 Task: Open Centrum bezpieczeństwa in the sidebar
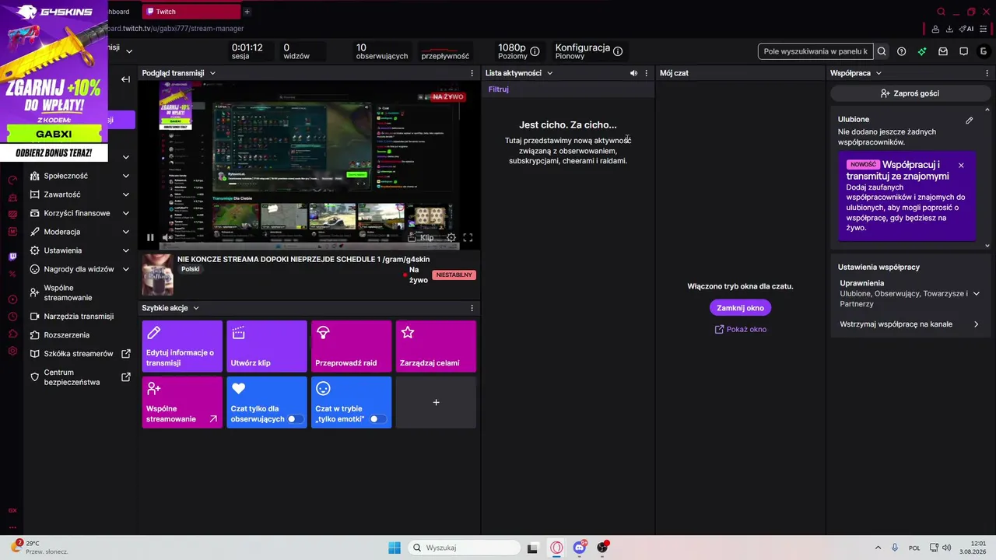pyautogui.click(x=79, y=377)
